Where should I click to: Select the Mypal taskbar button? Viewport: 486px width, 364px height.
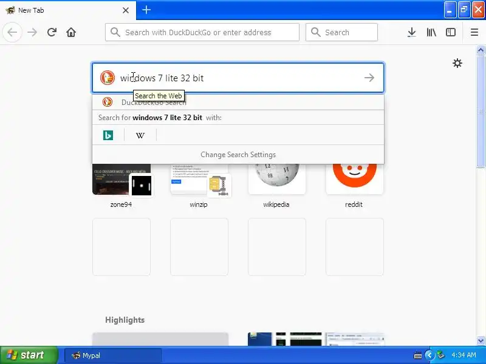113,356
